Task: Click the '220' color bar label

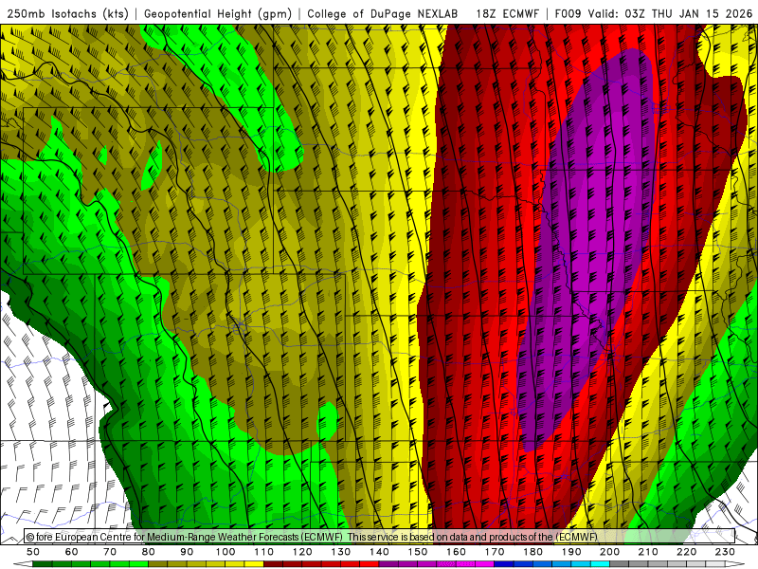Action: click(686, 552)
